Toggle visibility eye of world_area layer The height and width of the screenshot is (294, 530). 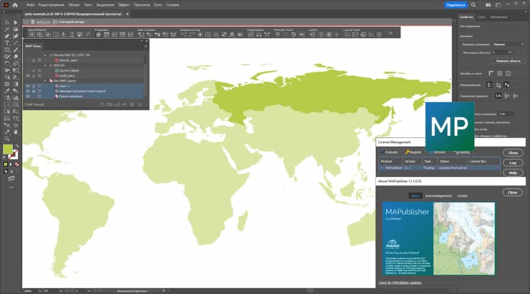point(28,76)
